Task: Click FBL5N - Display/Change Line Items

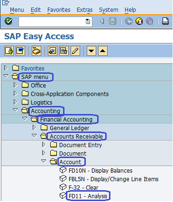Action: click(113, 179)
